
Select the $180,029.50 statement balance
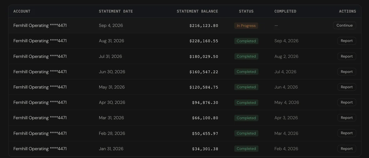[204, 57]
